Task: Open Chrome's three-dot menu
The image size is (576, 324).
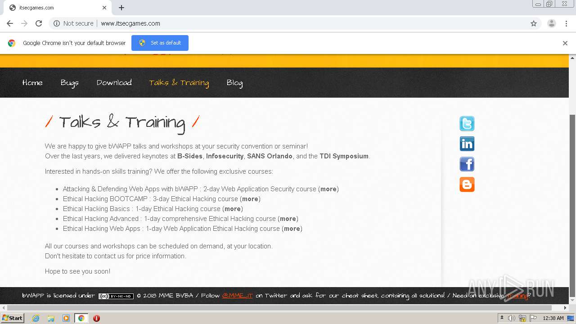Action: pyautogui.click(x=566, y=23)
